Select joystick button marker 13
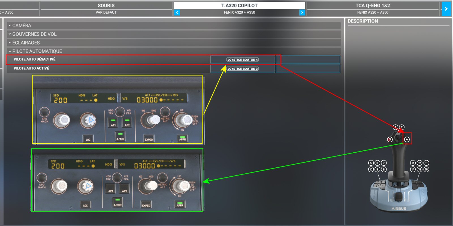 (413, 163)
